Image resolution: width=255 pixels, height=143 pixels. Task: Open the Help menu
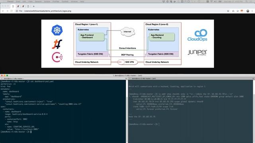click(82, 2)
